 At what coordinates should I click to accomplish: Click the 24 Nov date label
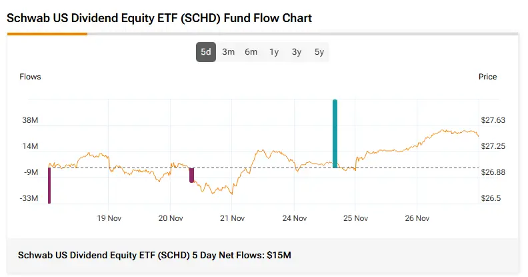pos(294,218)
